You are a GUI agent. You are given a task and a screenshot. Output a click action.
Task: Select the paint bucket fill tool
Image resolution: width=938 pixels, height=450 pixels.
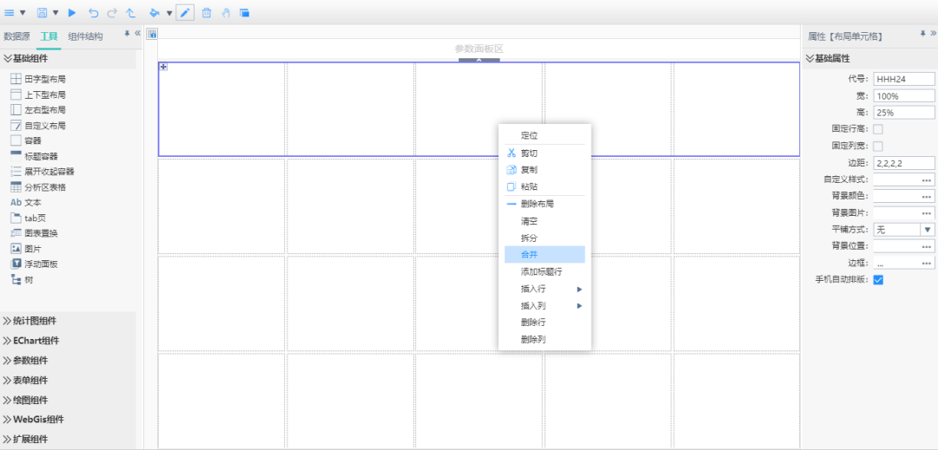click(154, 13)
